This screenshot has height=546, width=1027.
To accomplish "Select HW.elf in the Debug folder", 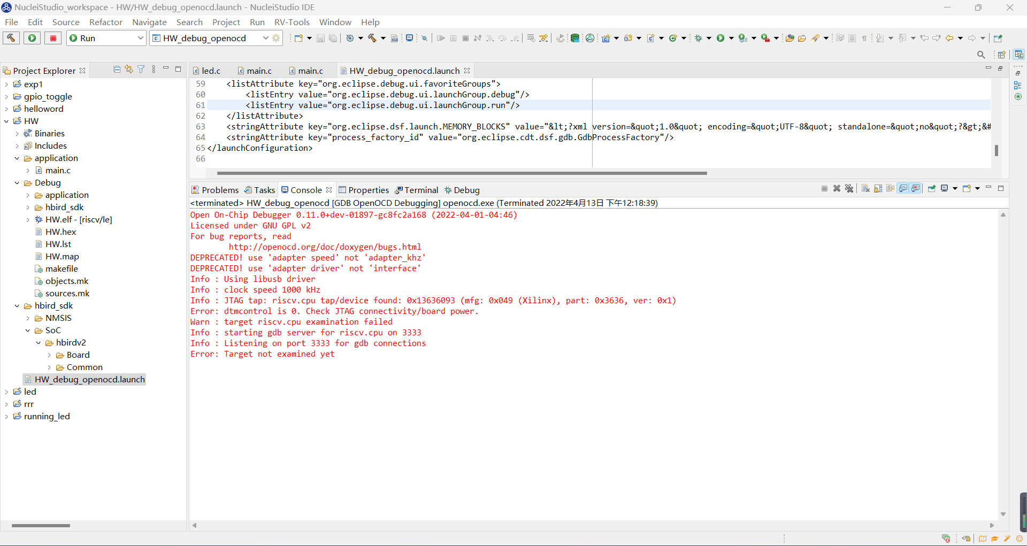I will pyautogui.click(x=78, y=219).
